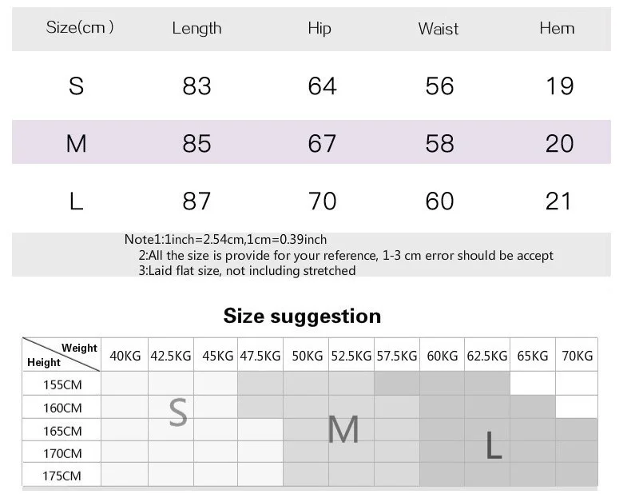This screenshot has height=494, width=639.
Task: Click the L hem value 21
Action: point(558,201)
